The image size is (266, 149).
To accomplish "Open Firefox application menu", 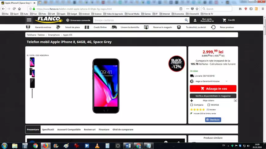I will tap(263, 9).
